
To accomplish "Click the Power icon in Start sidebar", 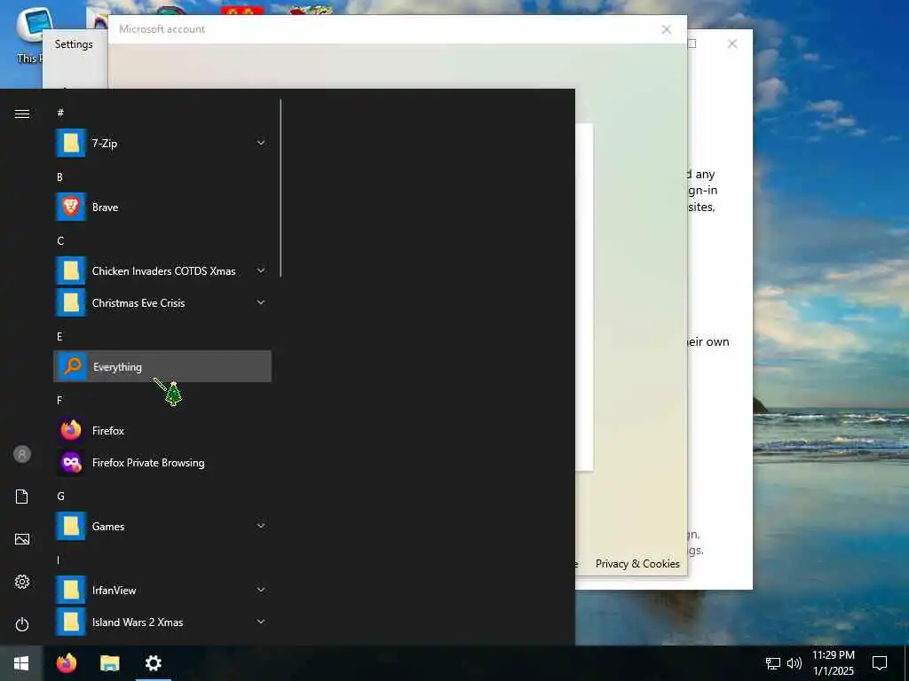I will click(22, 624).
